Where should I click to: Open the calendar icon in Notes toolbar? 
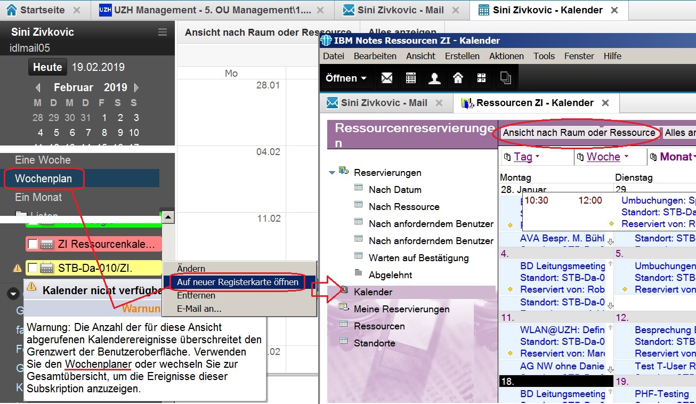[x=411, y=78]
